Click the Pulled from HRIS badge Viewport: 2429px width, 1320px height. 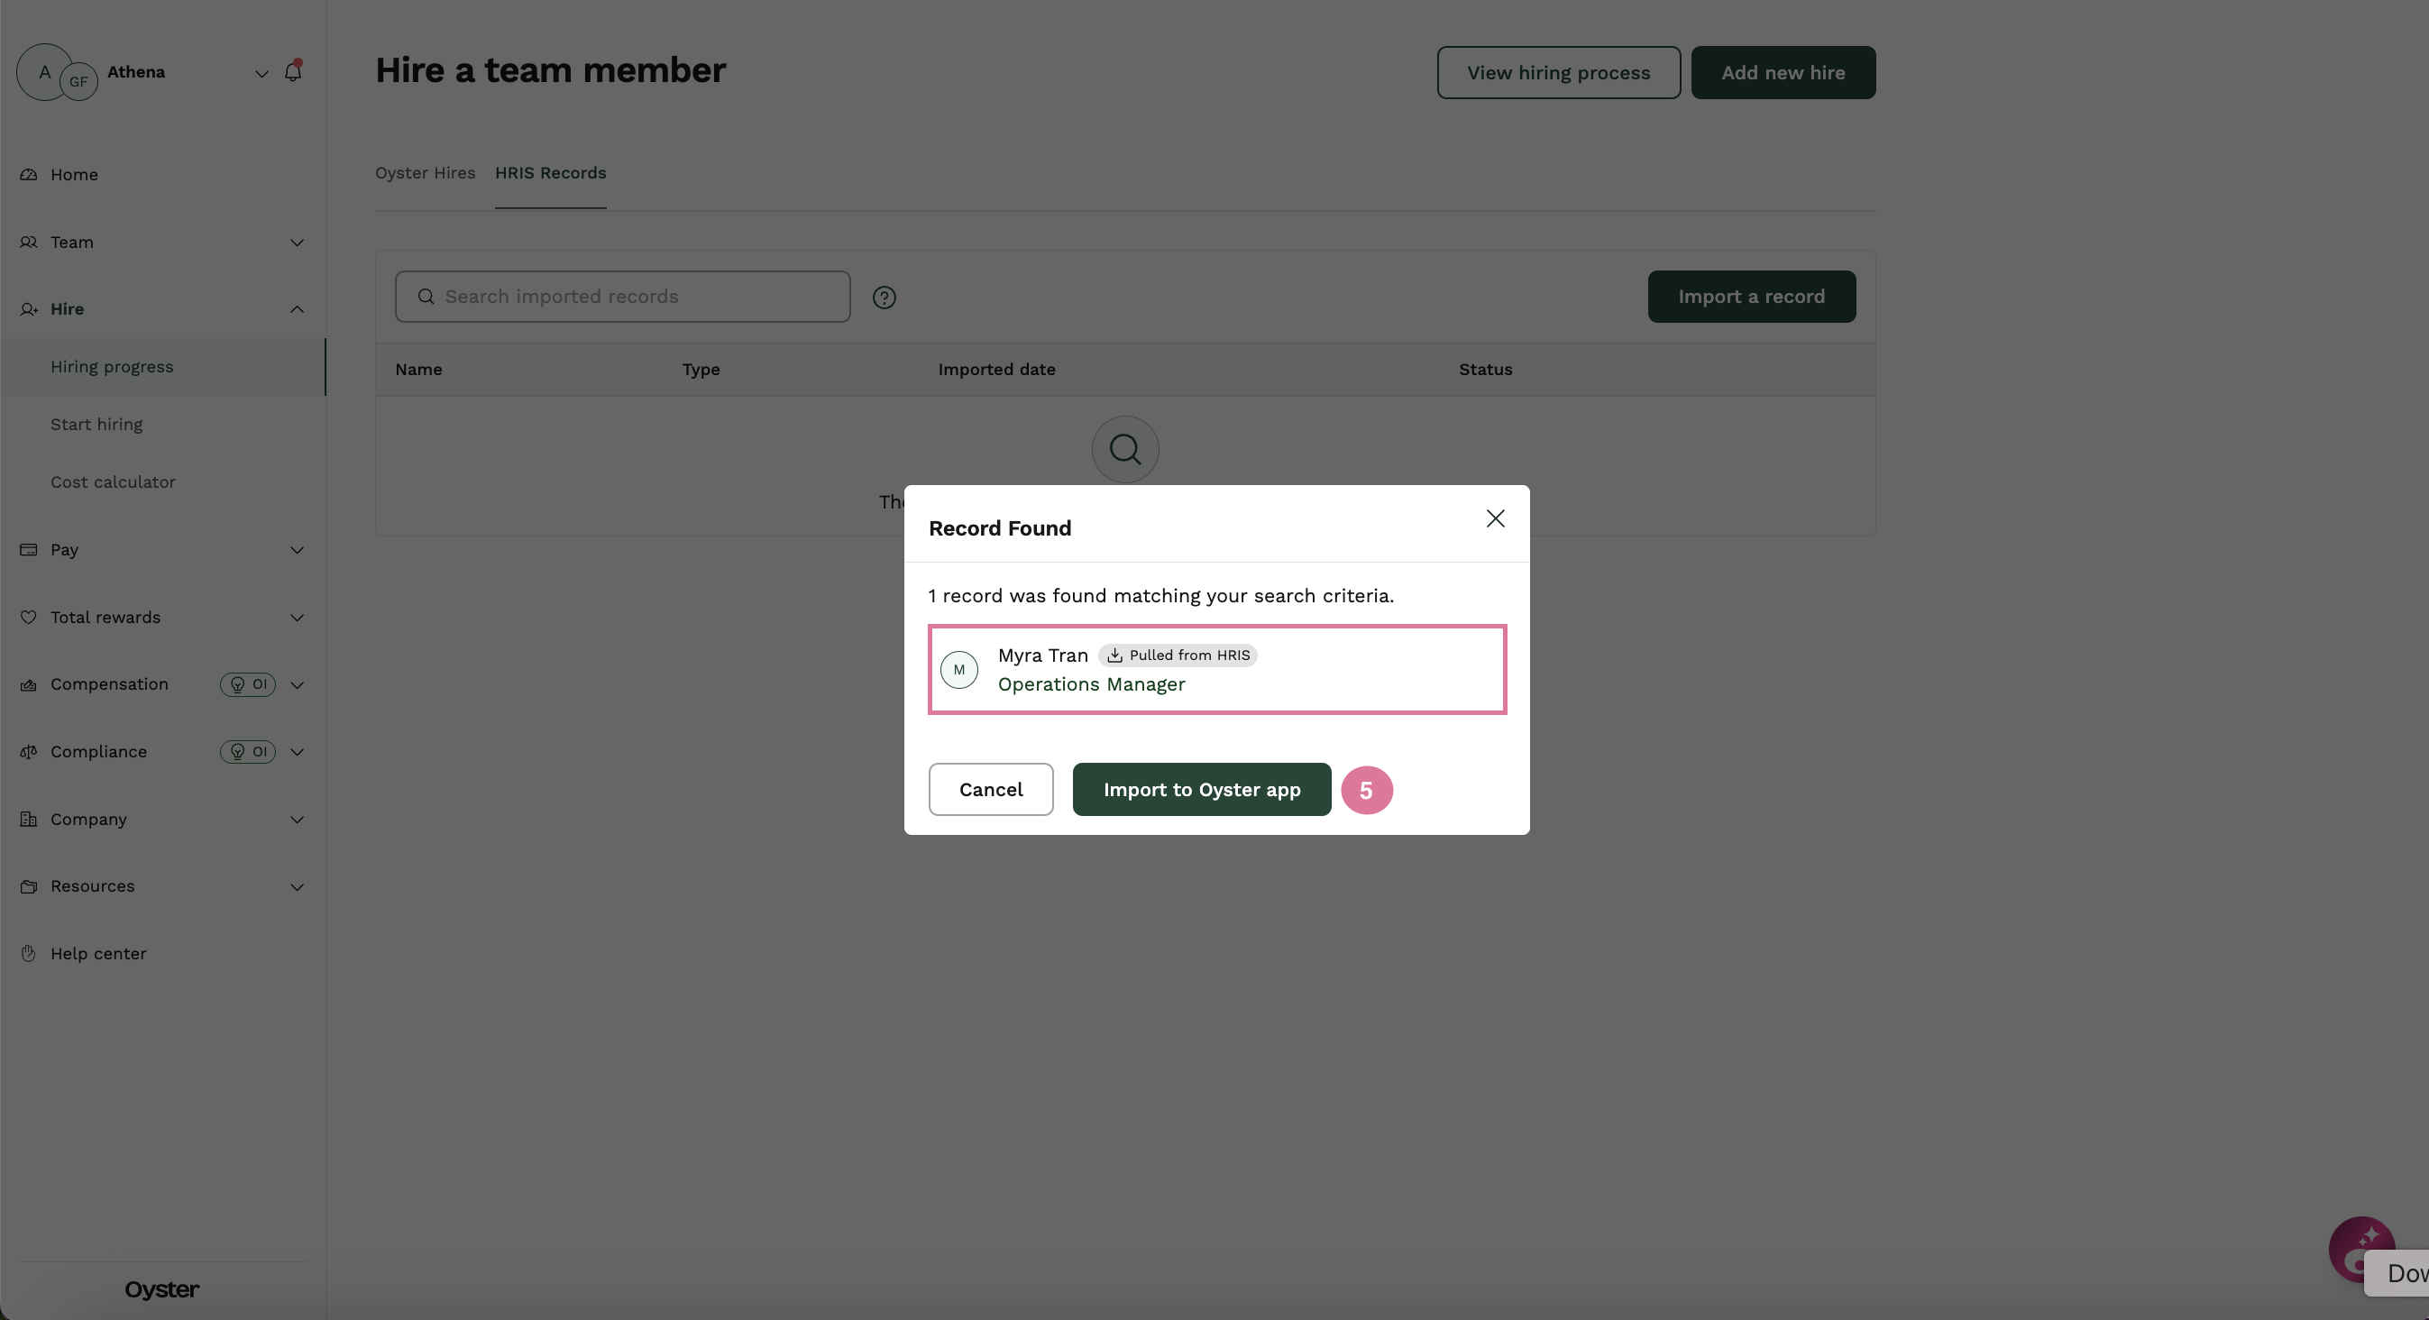point(1178,655)
